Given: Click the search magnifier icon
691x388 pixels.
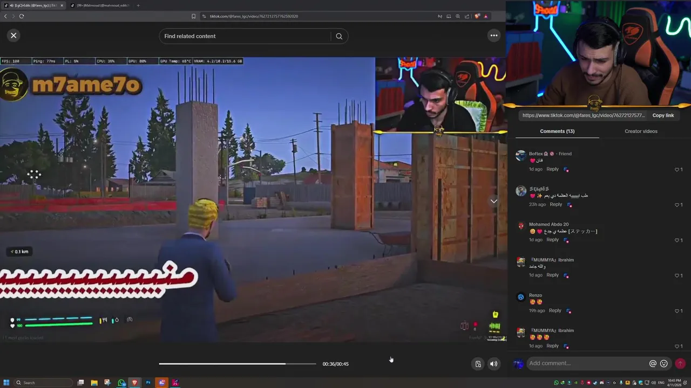Looking at the screenshot, I should coord(339,36).
